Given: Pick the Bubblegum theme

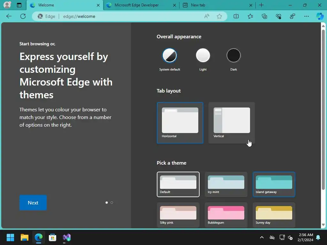Looking at the screenshot, I should tap(226, 215).
